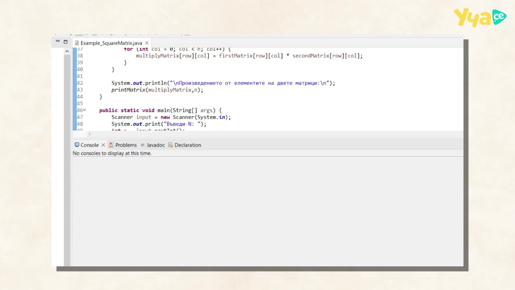Viewport: 515px width, 290px height.
Task: Click line number 42 in the gutter
Action: 80,83
